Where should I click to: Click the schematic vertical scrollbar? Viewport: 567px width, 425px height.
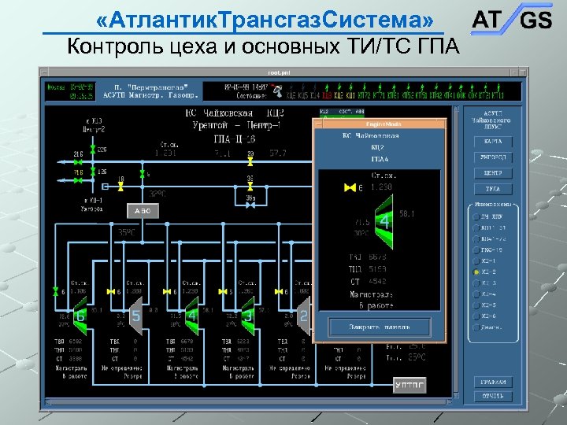pos(456,252)
